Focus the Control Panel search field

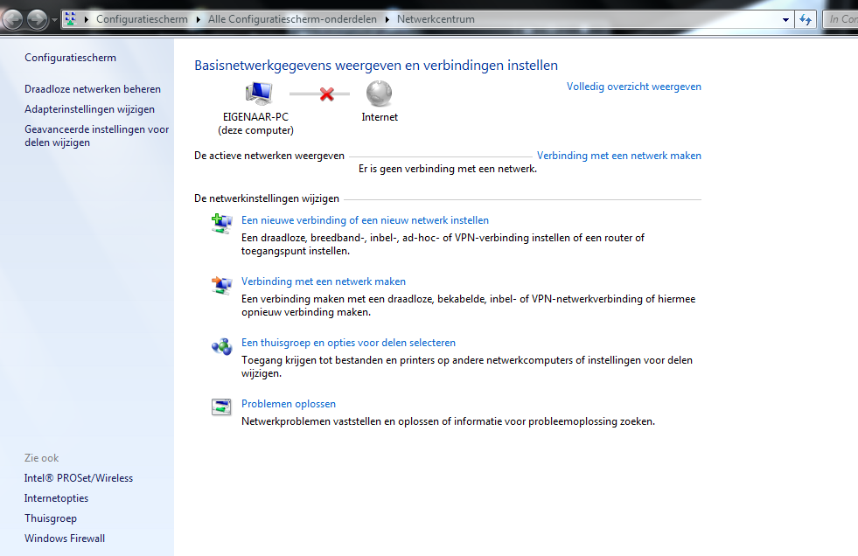[841, 20]
